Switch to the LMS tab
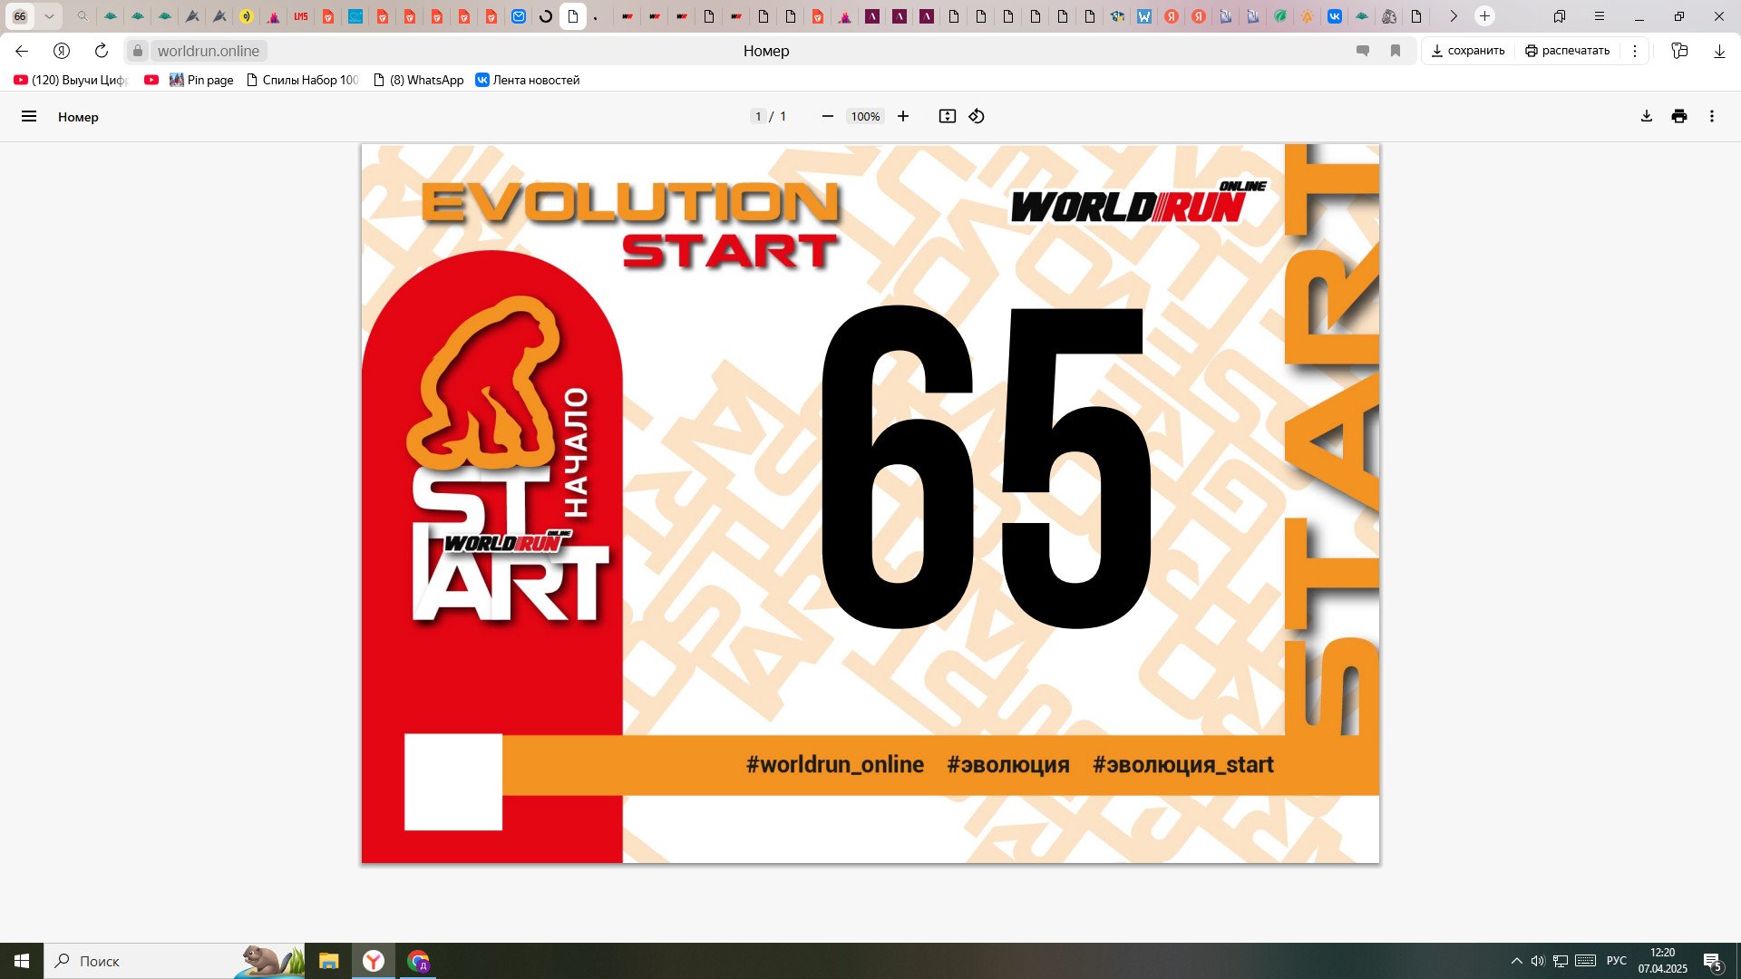 (301, 16)
